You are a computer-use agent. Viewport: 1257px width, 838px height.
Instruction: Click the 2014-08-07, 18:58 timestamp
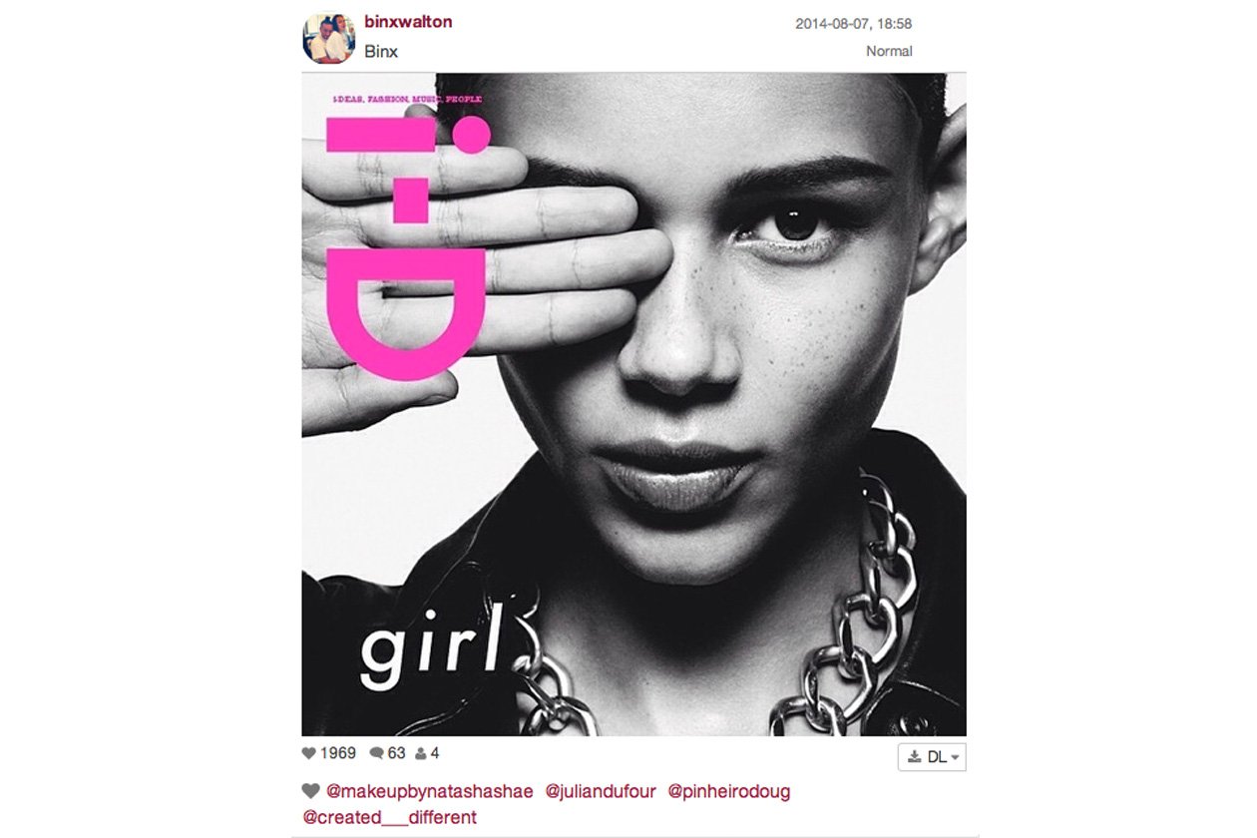[854, 24]
